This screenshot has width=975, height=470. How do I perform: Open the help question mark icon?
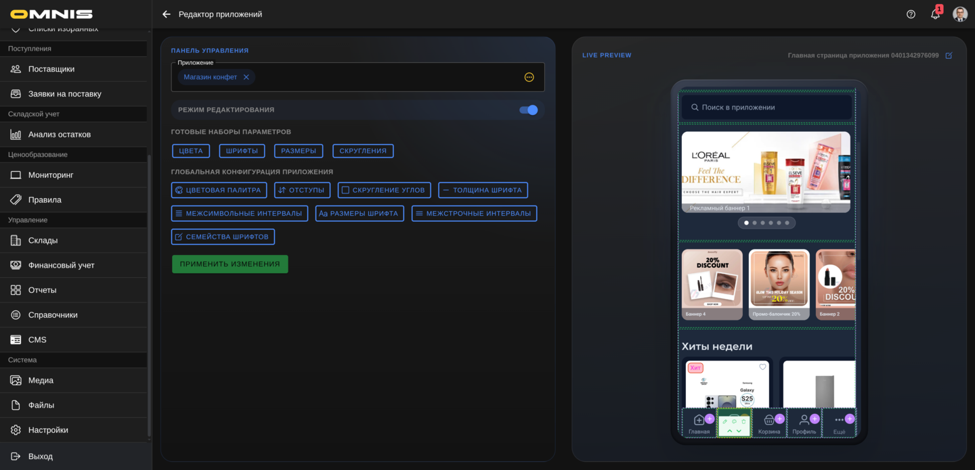tap(911, 14)
